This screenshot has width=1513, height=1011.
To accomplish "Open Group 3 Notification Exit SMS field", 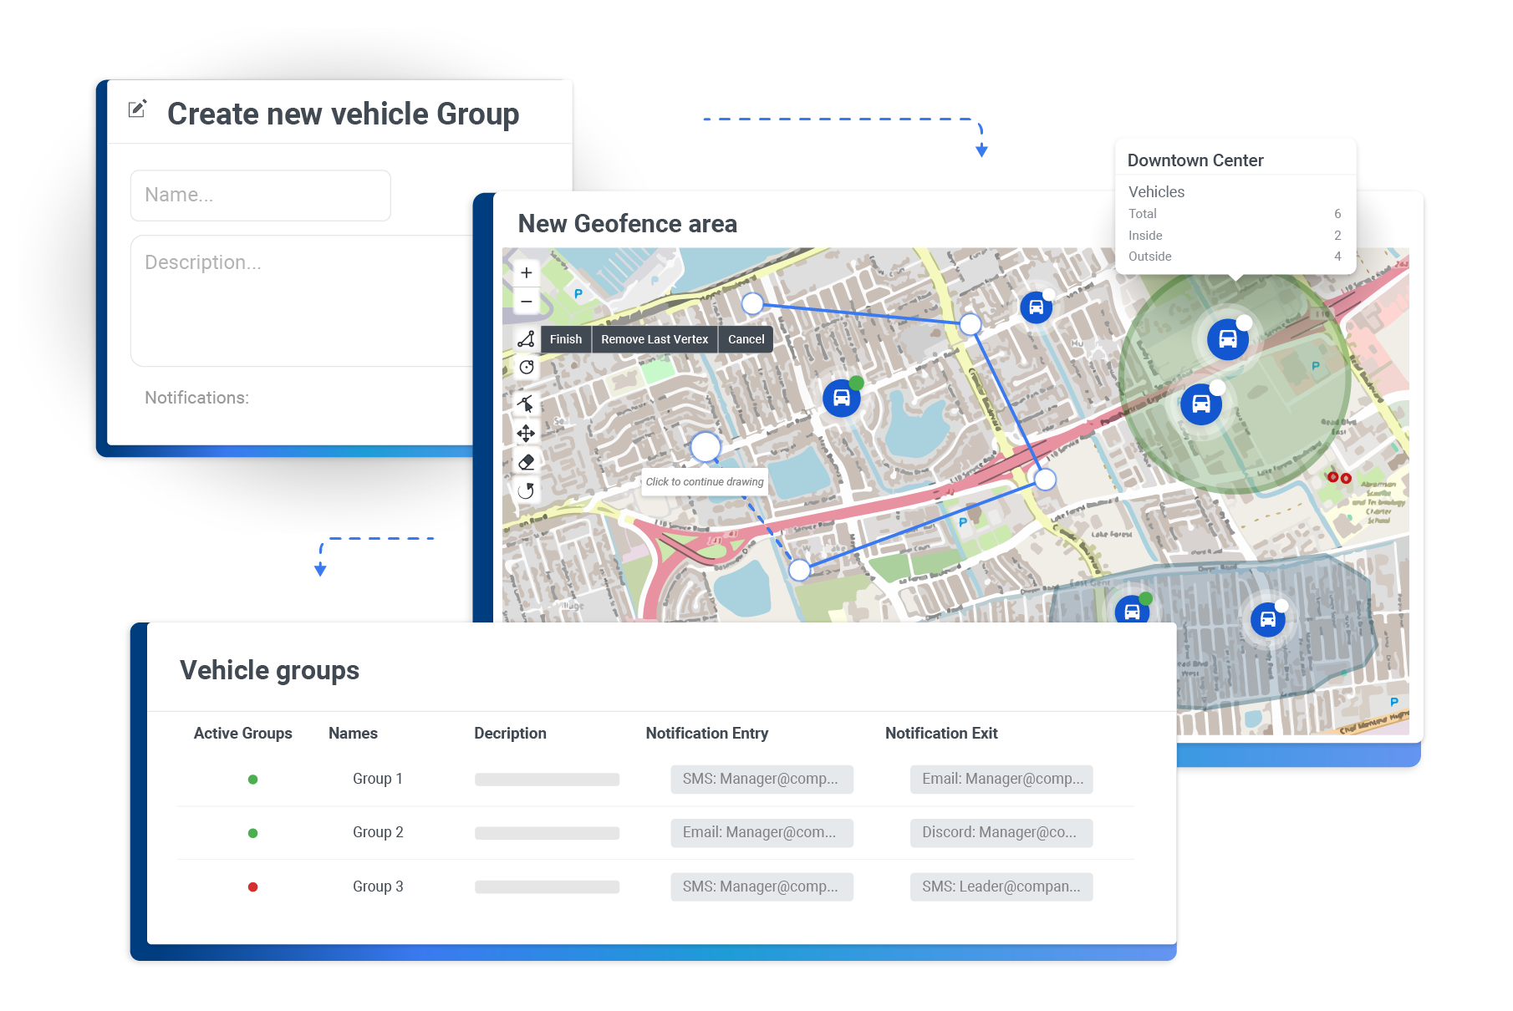I will click(x=1001, y=886).
